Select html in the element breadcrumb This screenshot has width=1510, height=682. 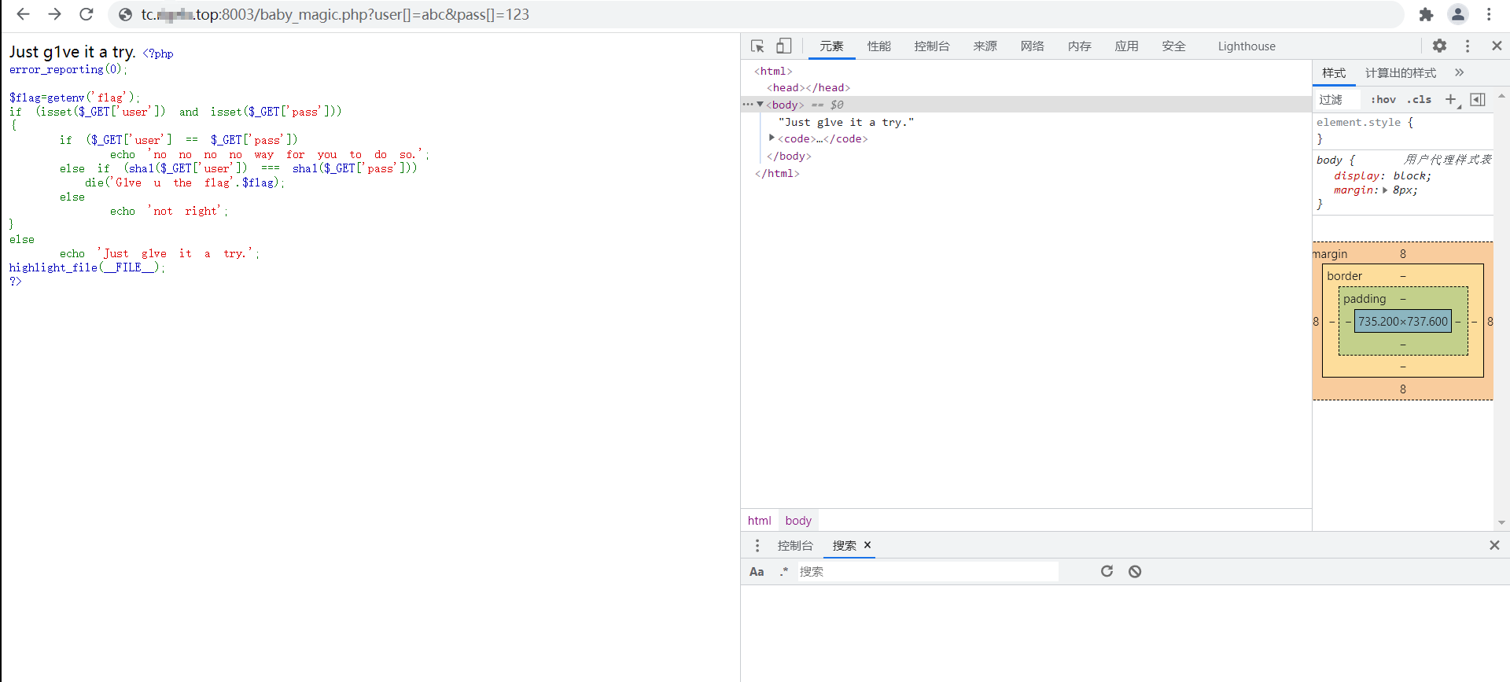759,521
